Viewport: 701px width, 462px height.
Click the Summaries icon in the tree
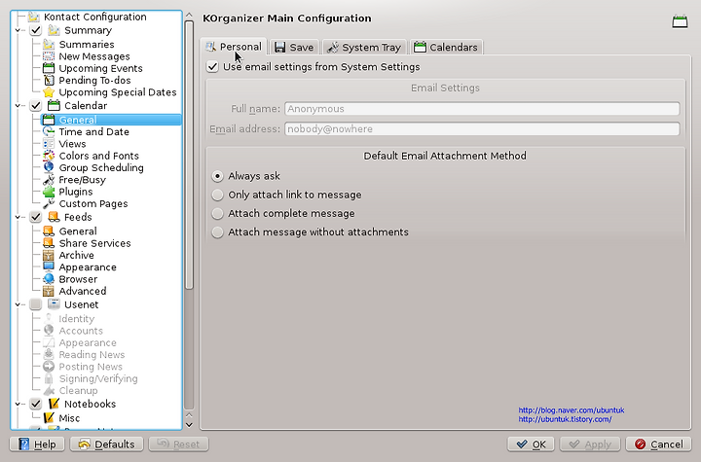[x=49, y=44]
